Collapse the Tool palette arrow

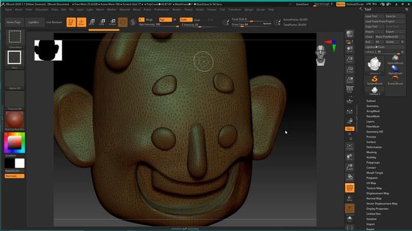pos(361,9)
